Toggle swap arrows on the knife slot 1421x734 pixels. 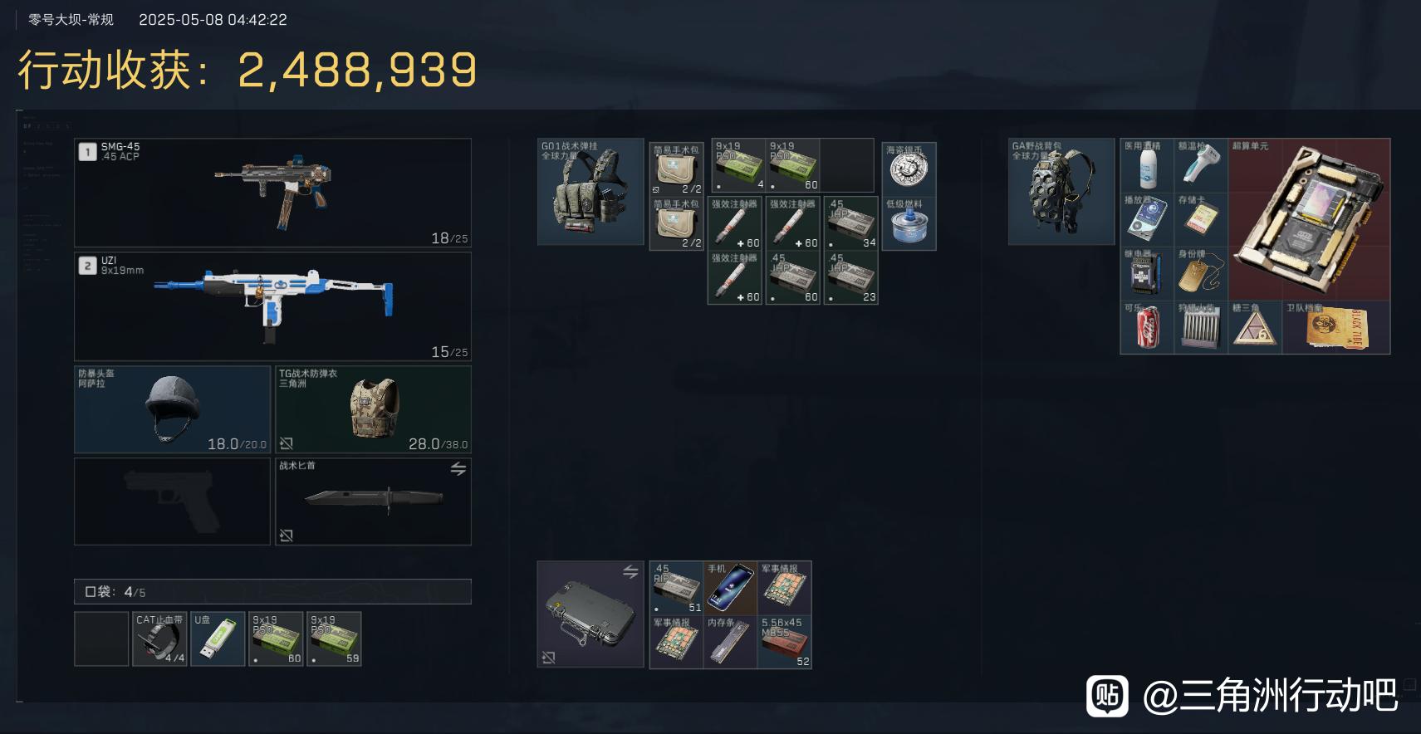pos(458,469)
